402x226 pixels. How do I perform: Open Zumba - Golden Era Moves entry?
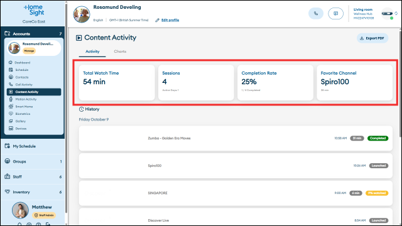click(236, 138)
